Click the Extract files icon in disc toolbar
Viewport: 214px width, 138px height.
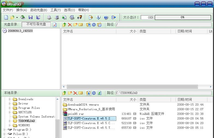pyautogui.click(x=88, y=24)
